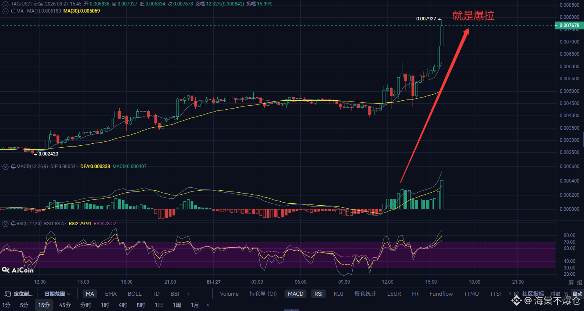Enable the Fundflow indicator
This screenshot has height=311, width=584.
coord(441,294)
